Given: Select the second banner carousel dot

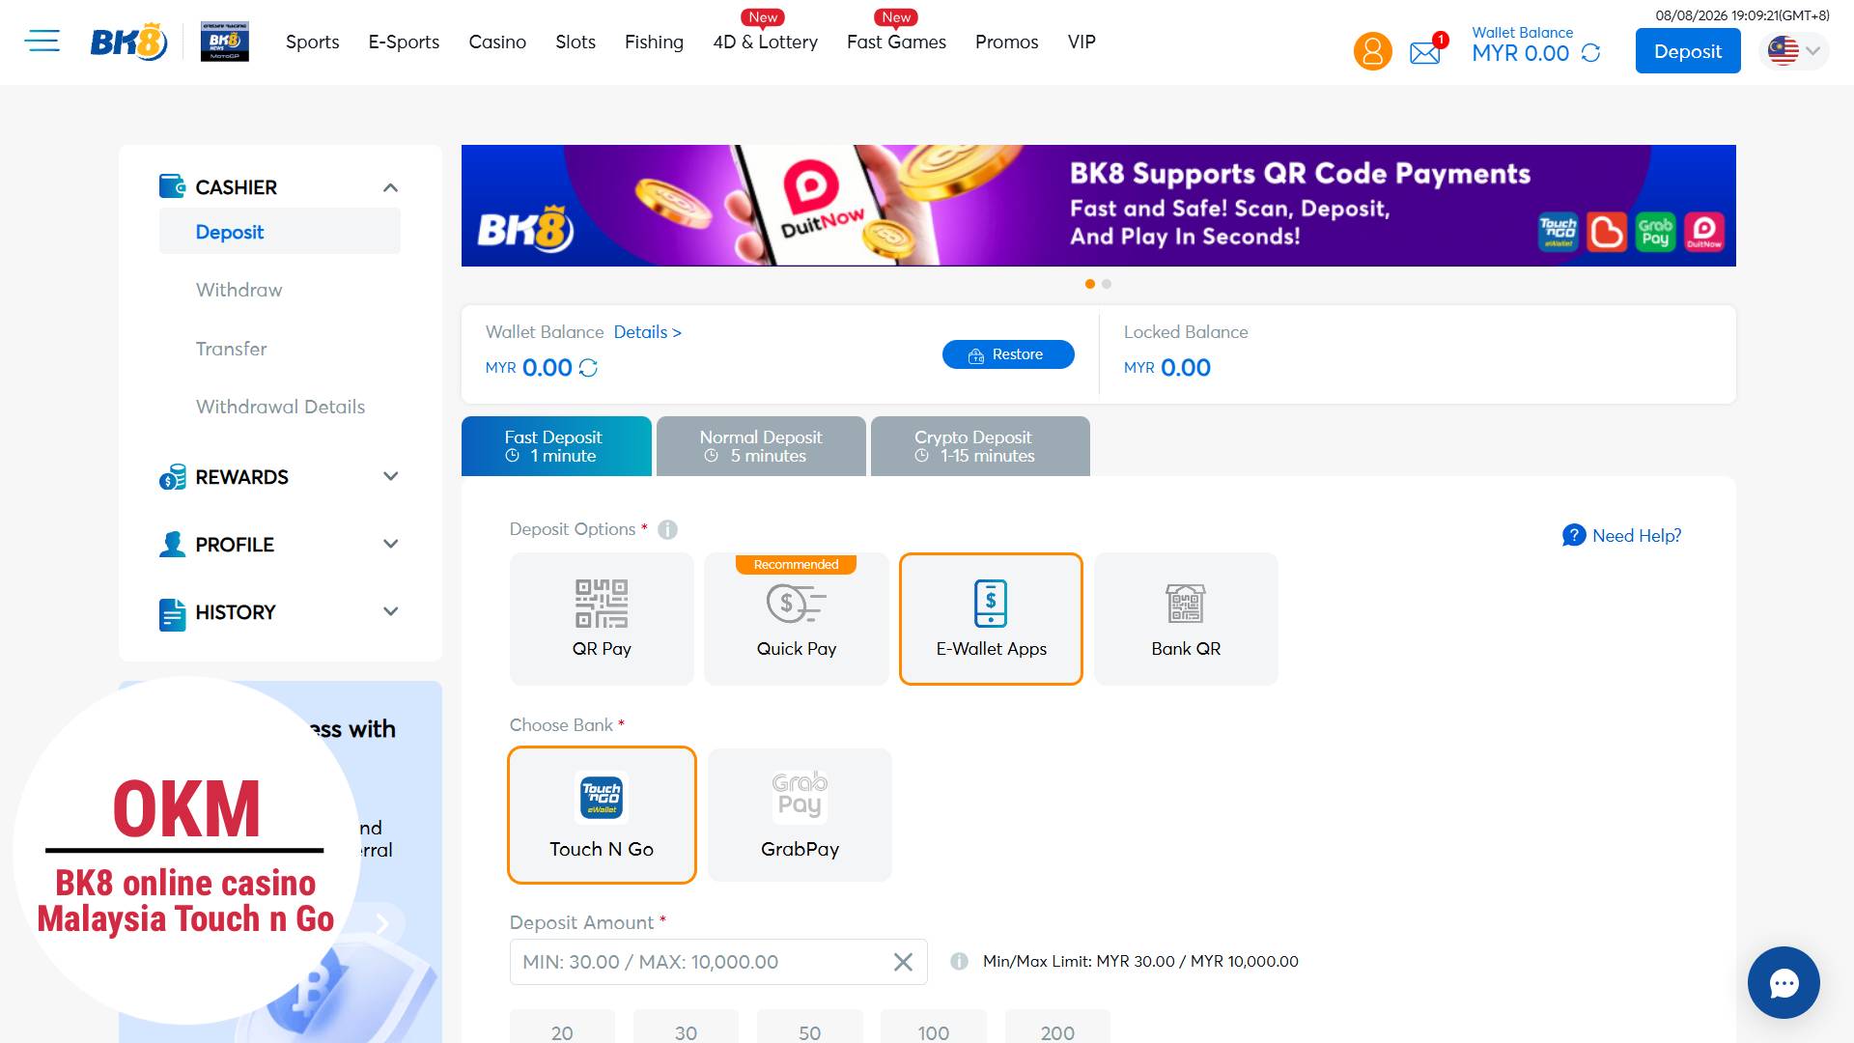Looking at the screenshot, I should tap(1107, 284).
